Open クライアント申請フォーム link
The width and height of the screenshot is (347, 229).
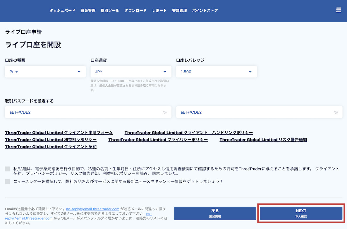pyautogui.click(x=59, y=133)
